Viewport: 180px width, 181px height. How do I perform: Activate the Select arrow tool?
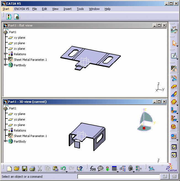pyautogui.click(x=174, y=43)
